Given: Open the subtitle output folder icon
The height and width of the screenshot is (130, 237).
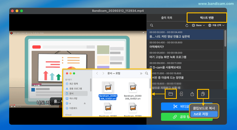Looking at the screenshot, I should point(171,94).
